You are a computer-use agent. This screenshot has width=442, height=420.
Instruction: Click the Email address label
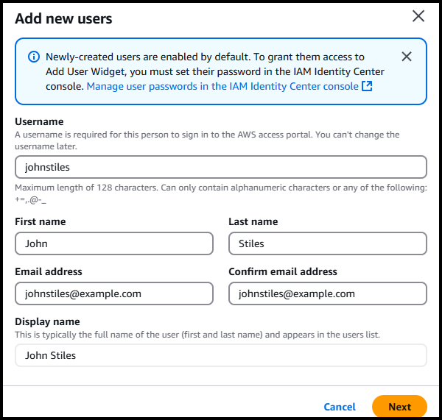pos(49,271)
